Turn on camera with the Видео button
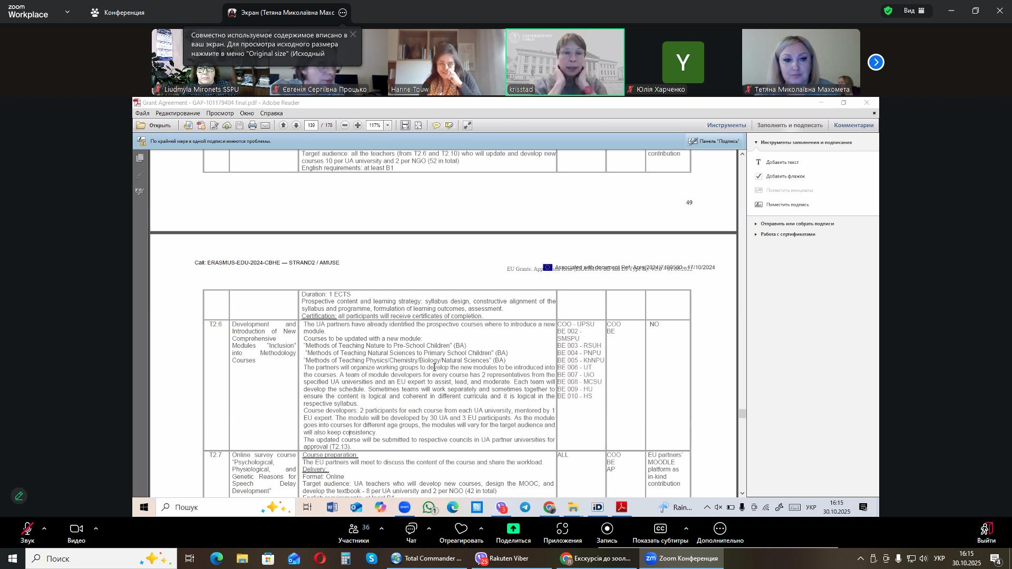The image size is (1012, 569). coord(76,532)
